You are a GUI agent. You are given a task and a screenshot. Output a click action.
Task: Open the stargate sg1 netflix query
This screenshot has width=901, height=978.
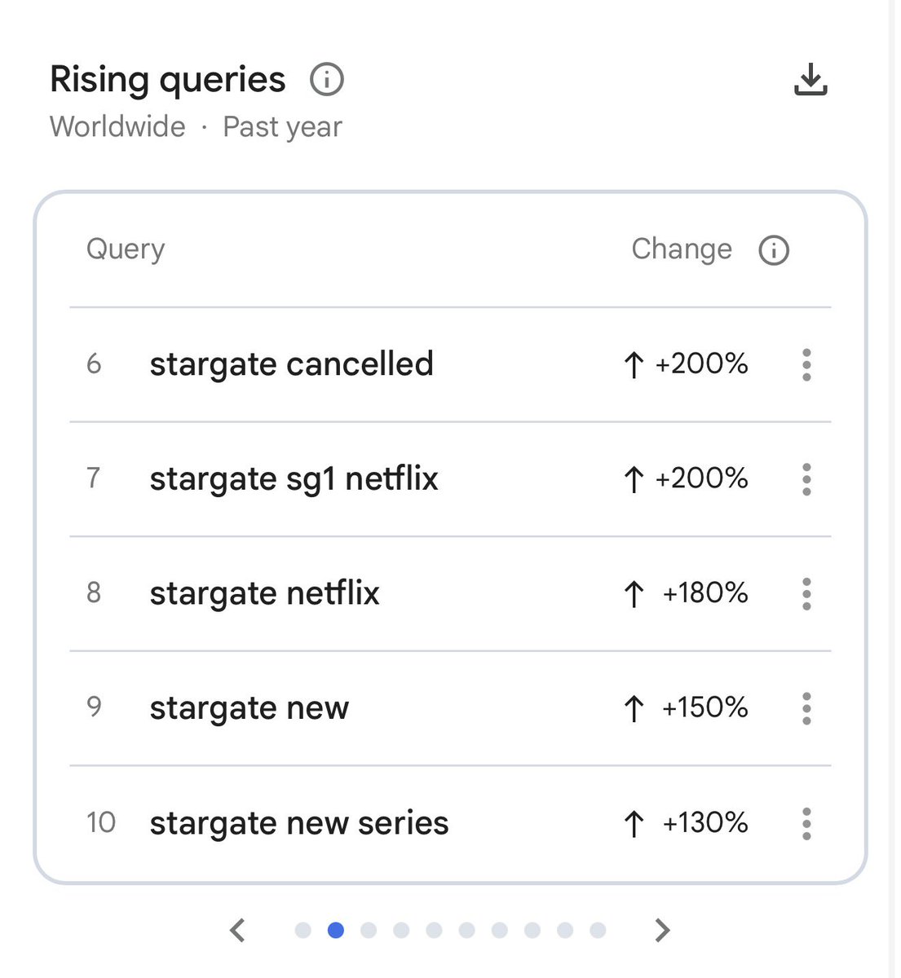point(294,479)
